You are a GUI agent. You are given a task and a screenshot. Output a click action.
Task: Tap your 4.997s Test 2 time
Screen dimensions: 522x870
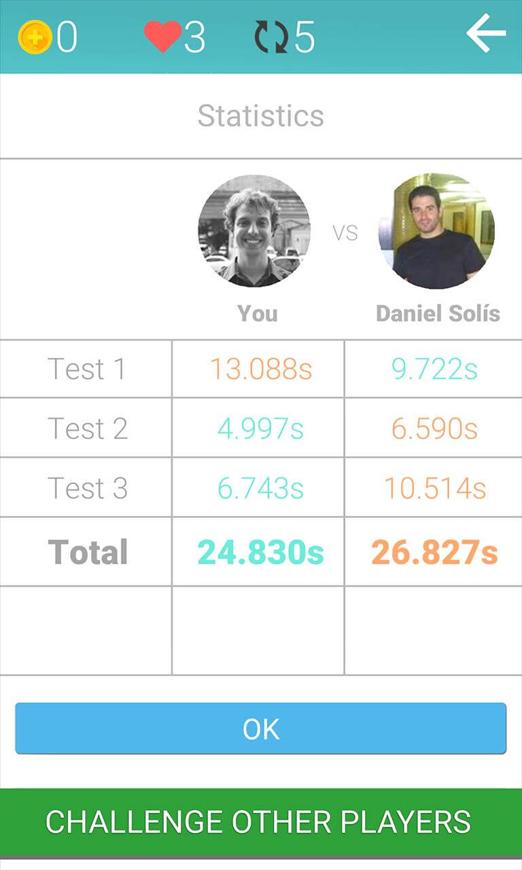pyautogui.click(x=260, y=428)
